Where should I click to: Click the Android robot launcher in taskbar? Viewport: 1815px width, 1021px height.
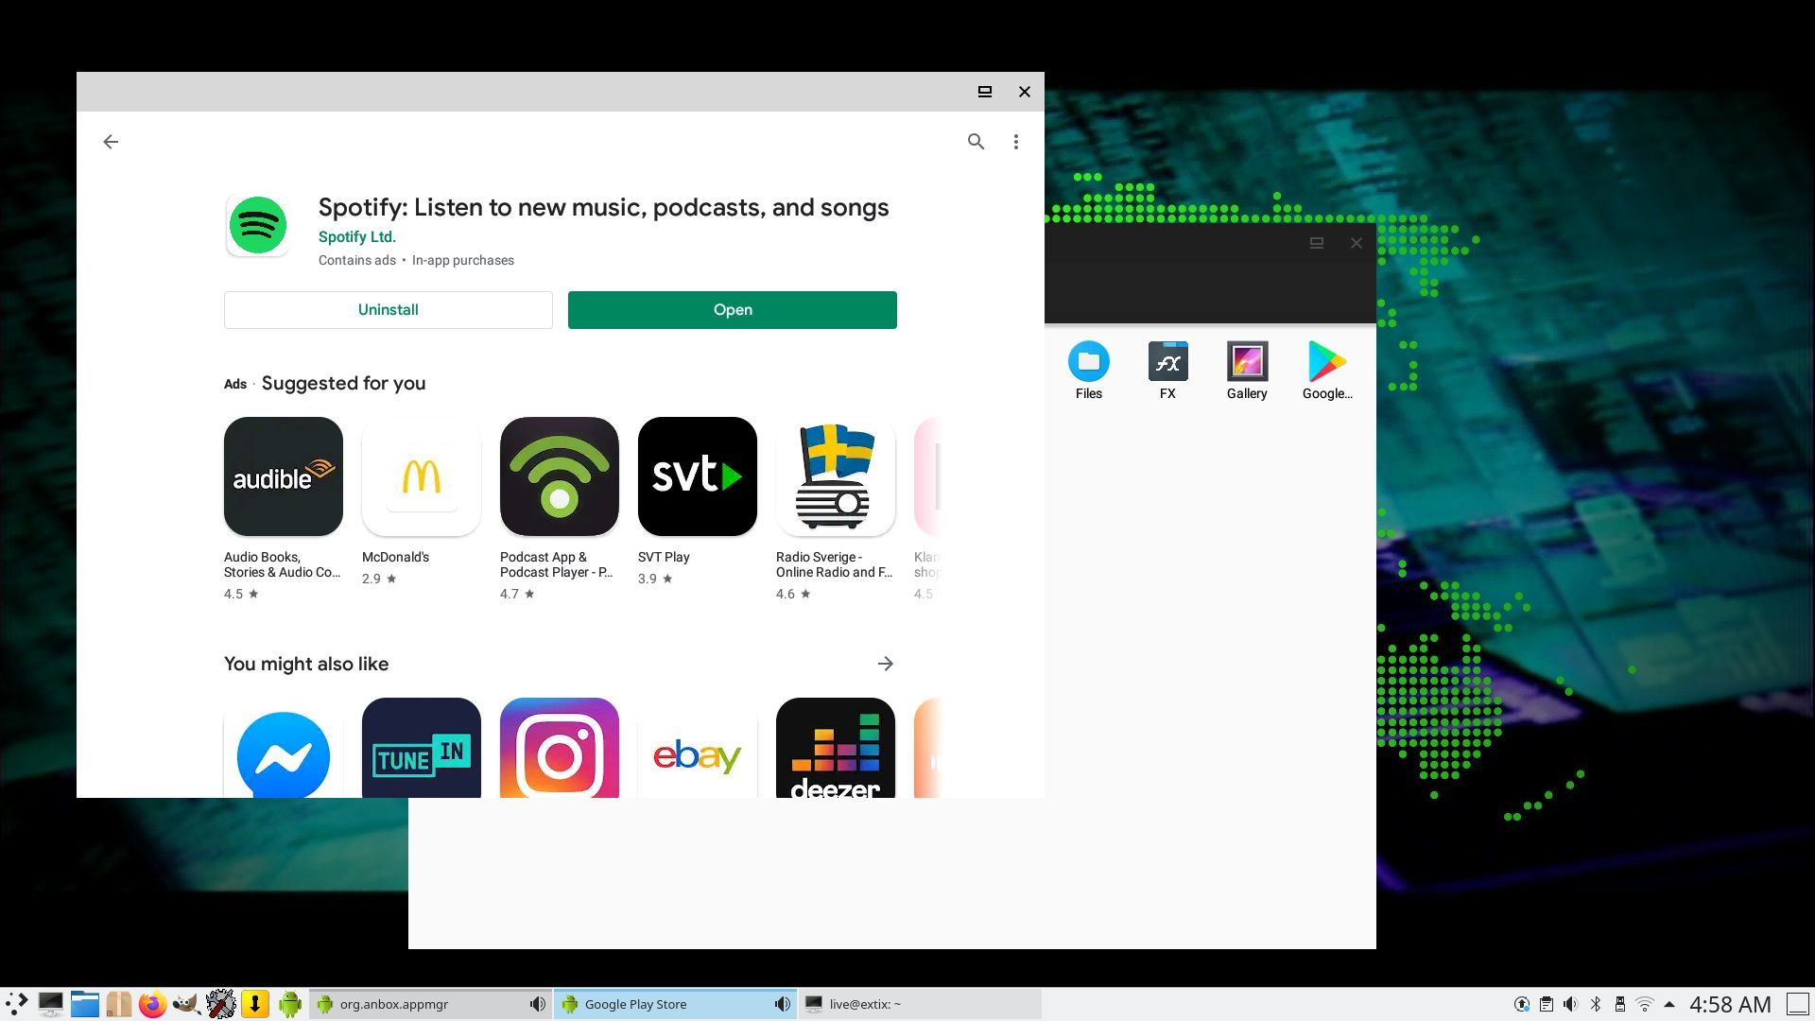(x=289, y=1004)
